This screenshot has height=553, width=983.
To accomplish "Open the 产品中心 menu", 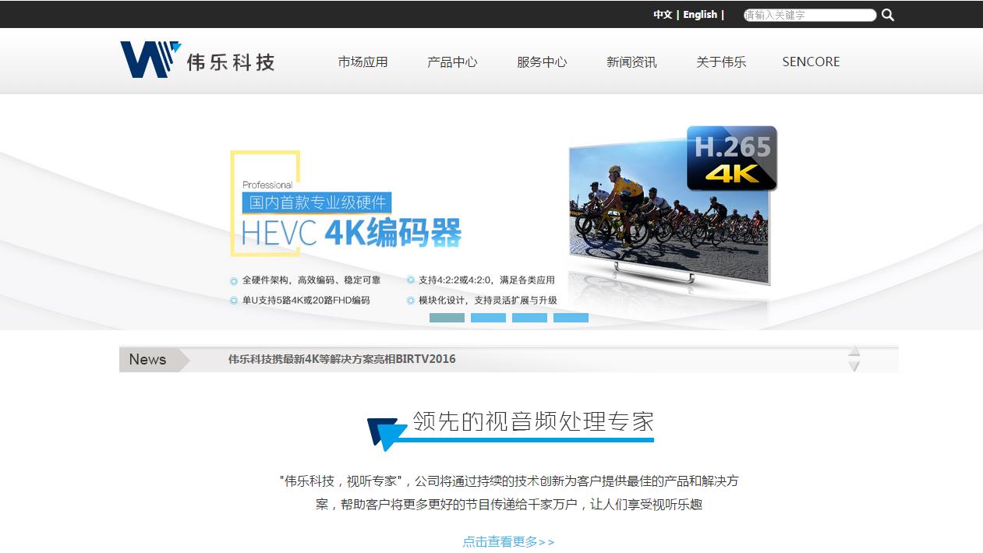I will click(452, 62).
